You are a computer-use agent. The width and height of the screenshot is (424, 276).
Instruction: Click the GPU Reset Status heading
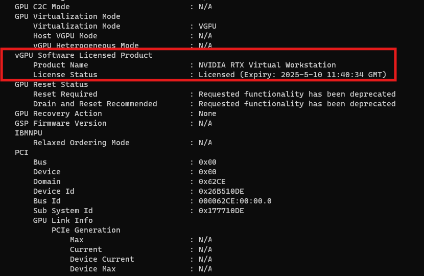(51, 84)
